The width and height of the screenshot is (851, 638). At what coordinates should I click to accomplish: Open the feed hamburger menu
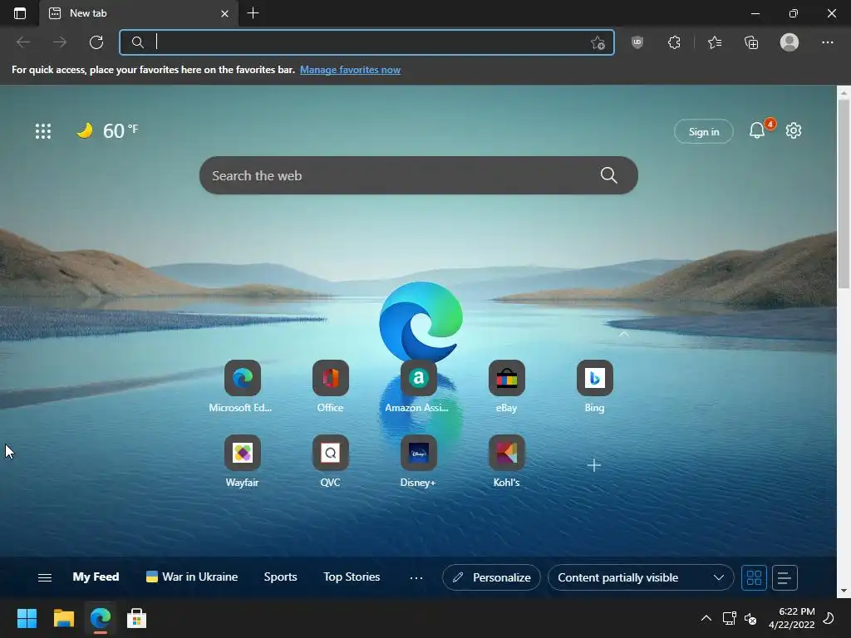click(45, 577)
